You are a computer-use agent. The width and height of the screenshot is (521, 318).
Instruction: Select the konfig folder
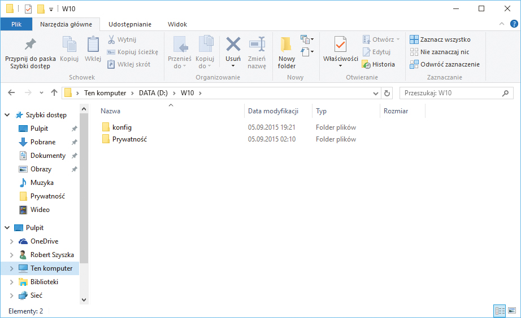click(121, 127)
